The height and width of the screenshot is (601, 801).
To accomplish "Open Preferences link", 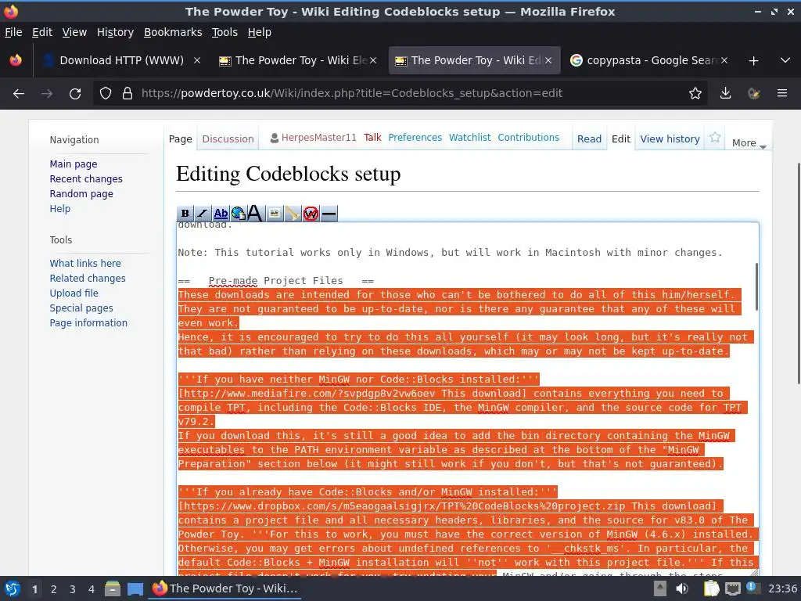I will click(x=415, y=138).
